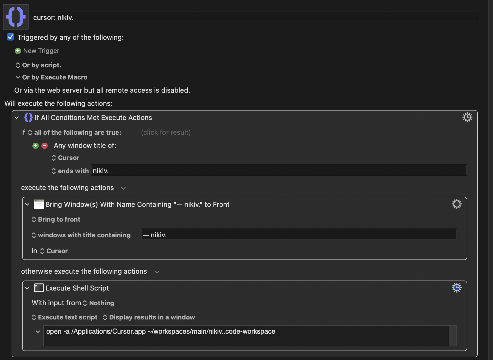Click the green New Trigger plus icon

(x=18, y=51)
